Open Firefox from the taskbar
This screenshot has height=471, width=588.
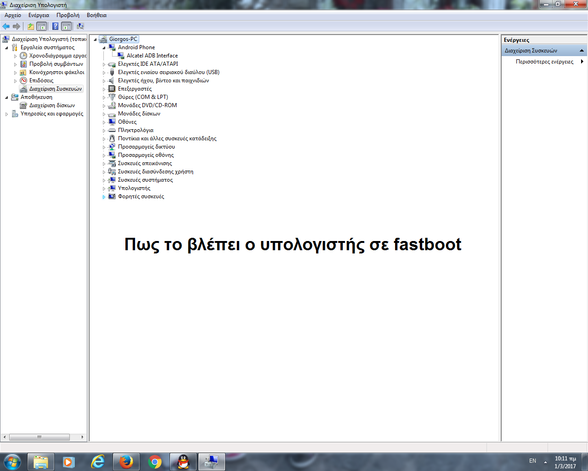126,461
